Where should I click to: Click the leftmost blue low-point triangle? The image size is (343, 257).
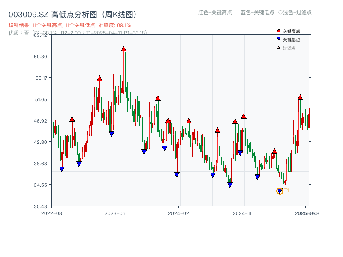tap(61, 169)
